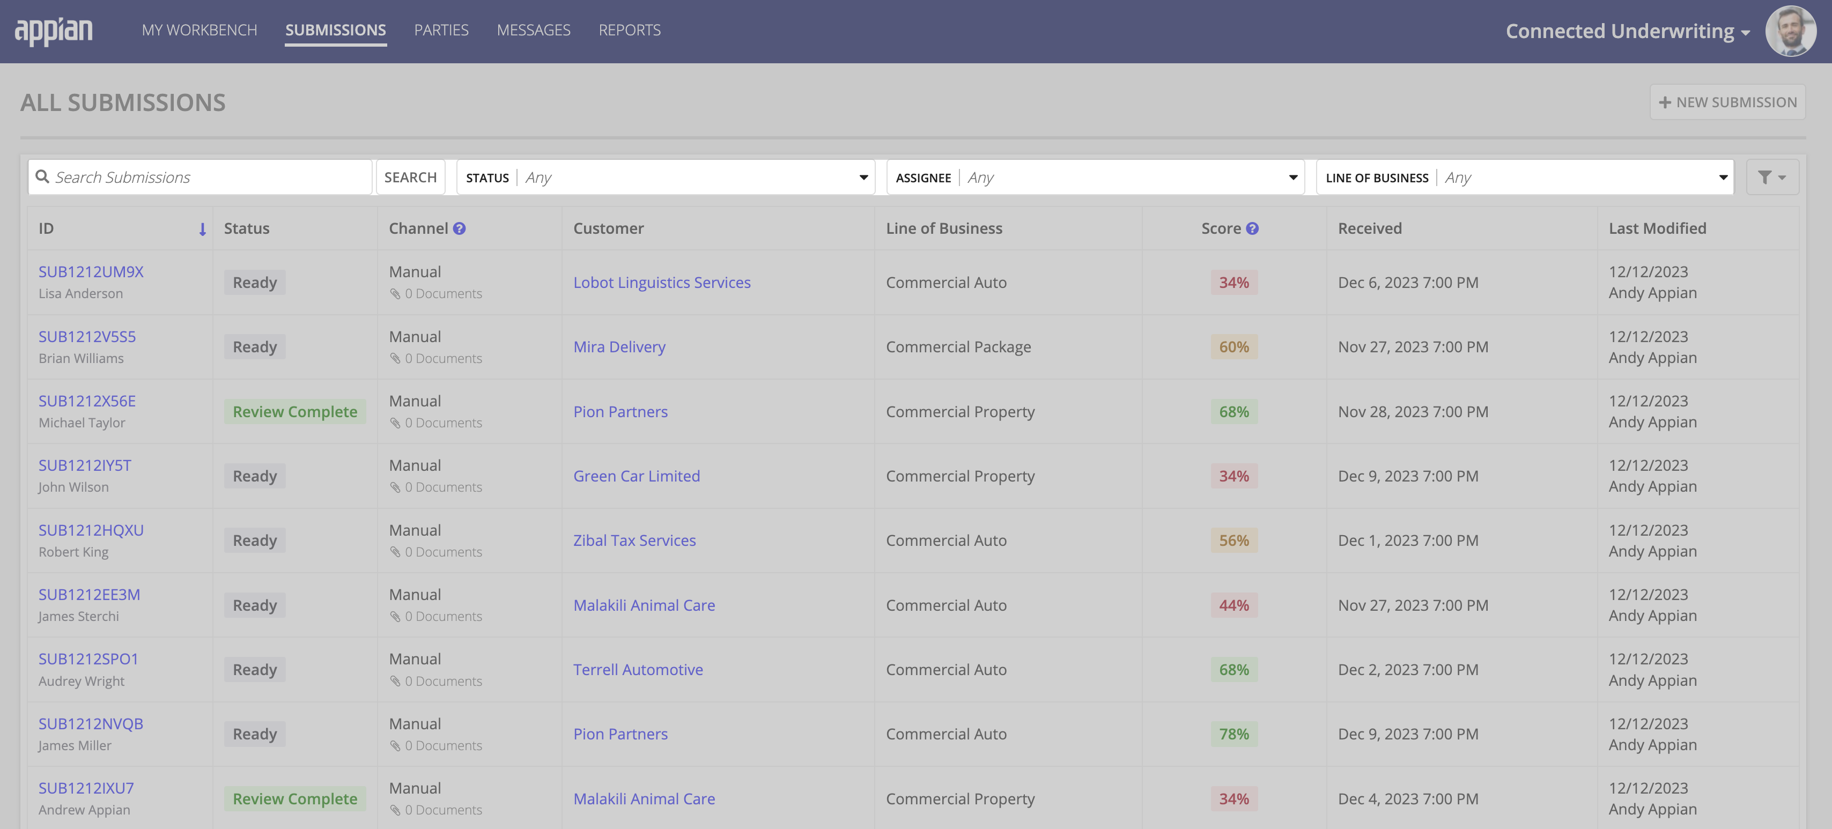Screen dimensions: 1832x829
Task: Click inside the Search Submissions field
Action: tap(199, 176)
